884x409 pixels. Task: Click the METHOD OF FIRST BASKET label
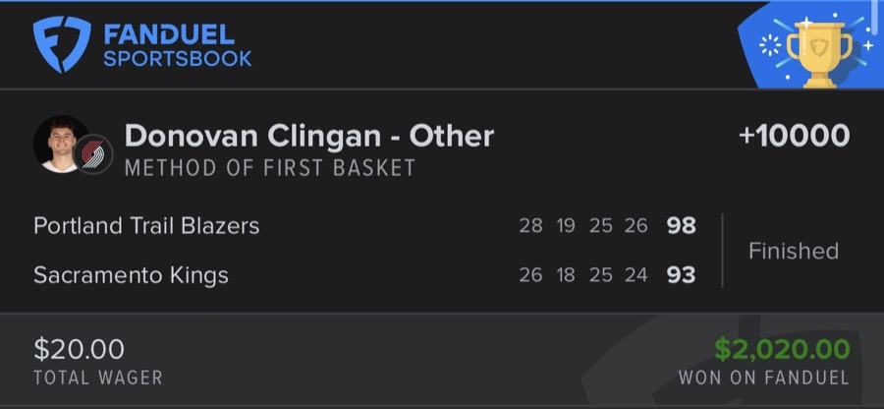click(269, 167)
